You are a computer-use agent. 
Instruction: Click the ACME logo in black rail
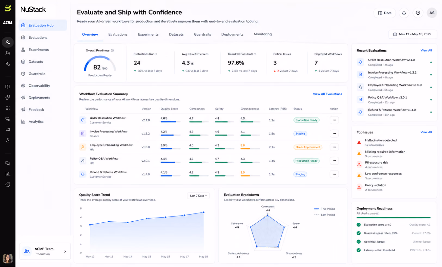pos(8,23)
